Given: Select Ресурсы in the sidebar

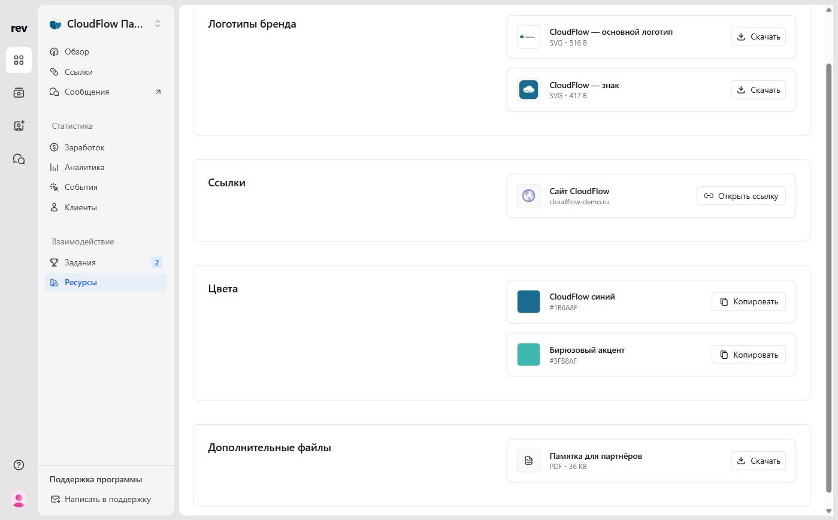Looking at the screenshot, I should (x=106, y=283).
